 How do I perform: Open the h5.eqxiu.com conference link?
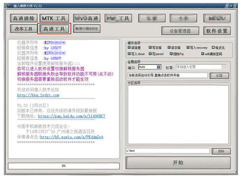(72, 137)
